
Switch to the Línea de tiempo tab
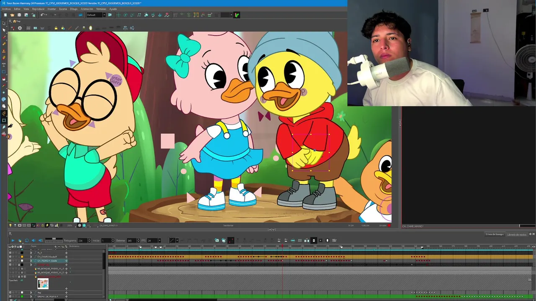click(495, 235)
